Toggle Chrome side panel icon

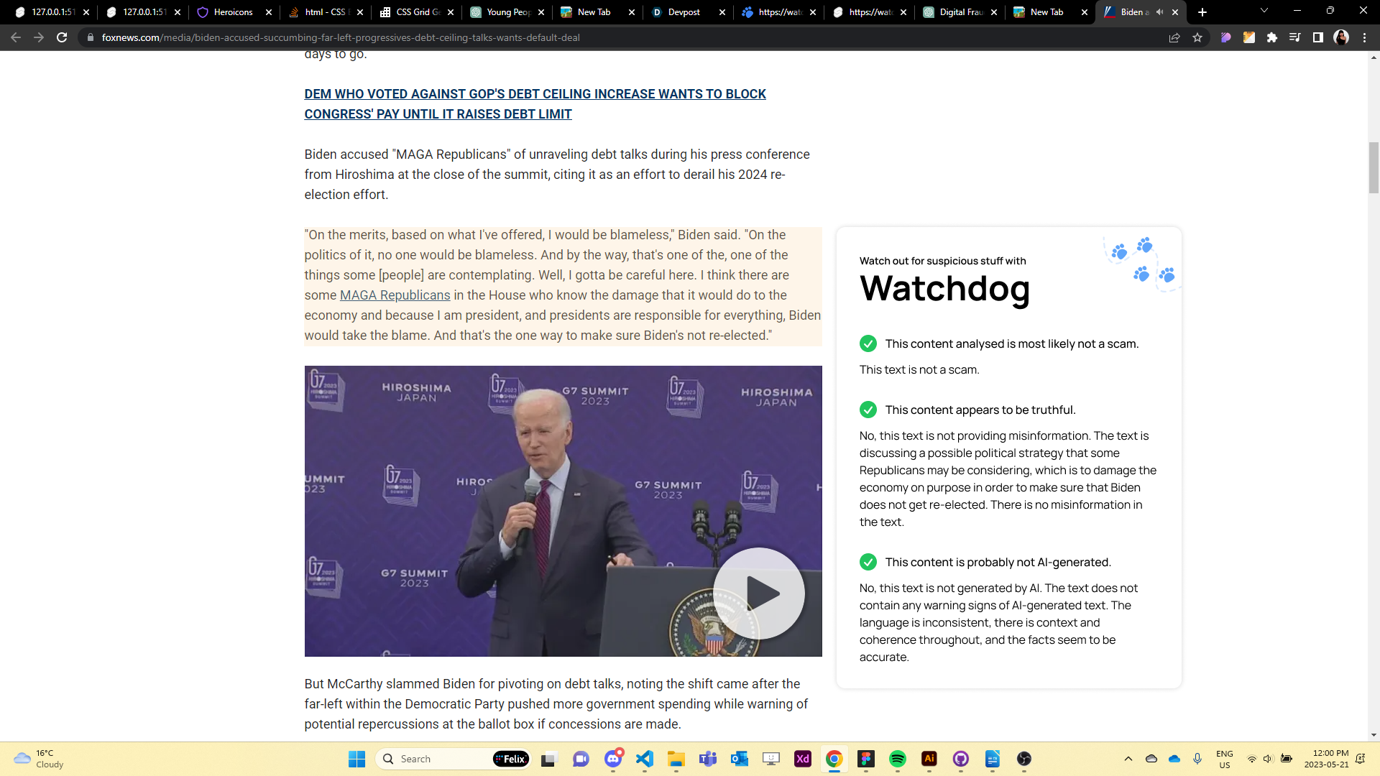tap(1317, 37)
